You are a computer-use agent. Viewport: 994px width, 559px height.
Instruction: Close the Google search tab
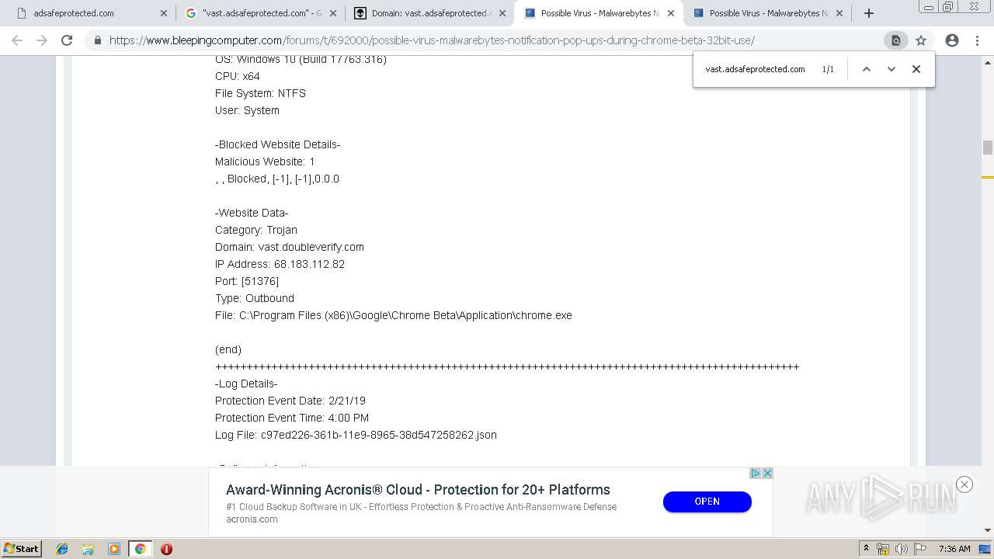[x=333, y=13]
